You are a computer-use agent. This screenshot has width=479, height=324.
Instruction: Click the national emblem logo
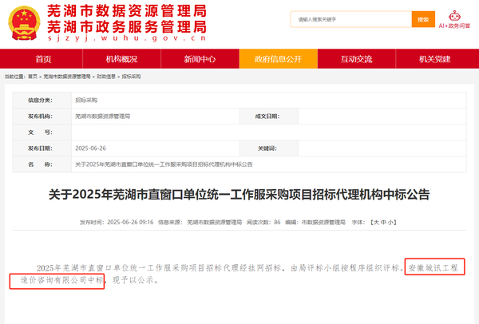click(x=22, y=22)
